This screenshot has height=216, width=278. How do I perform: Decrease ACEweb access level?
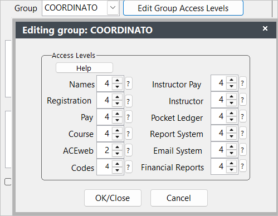(117, 154)
